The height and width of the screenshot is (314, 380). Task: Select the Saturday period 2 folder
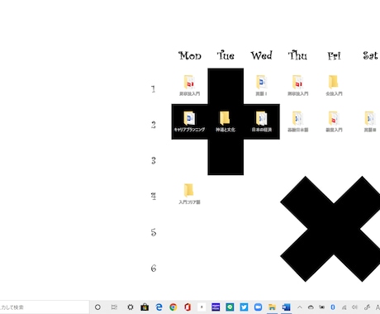(370, 121)
